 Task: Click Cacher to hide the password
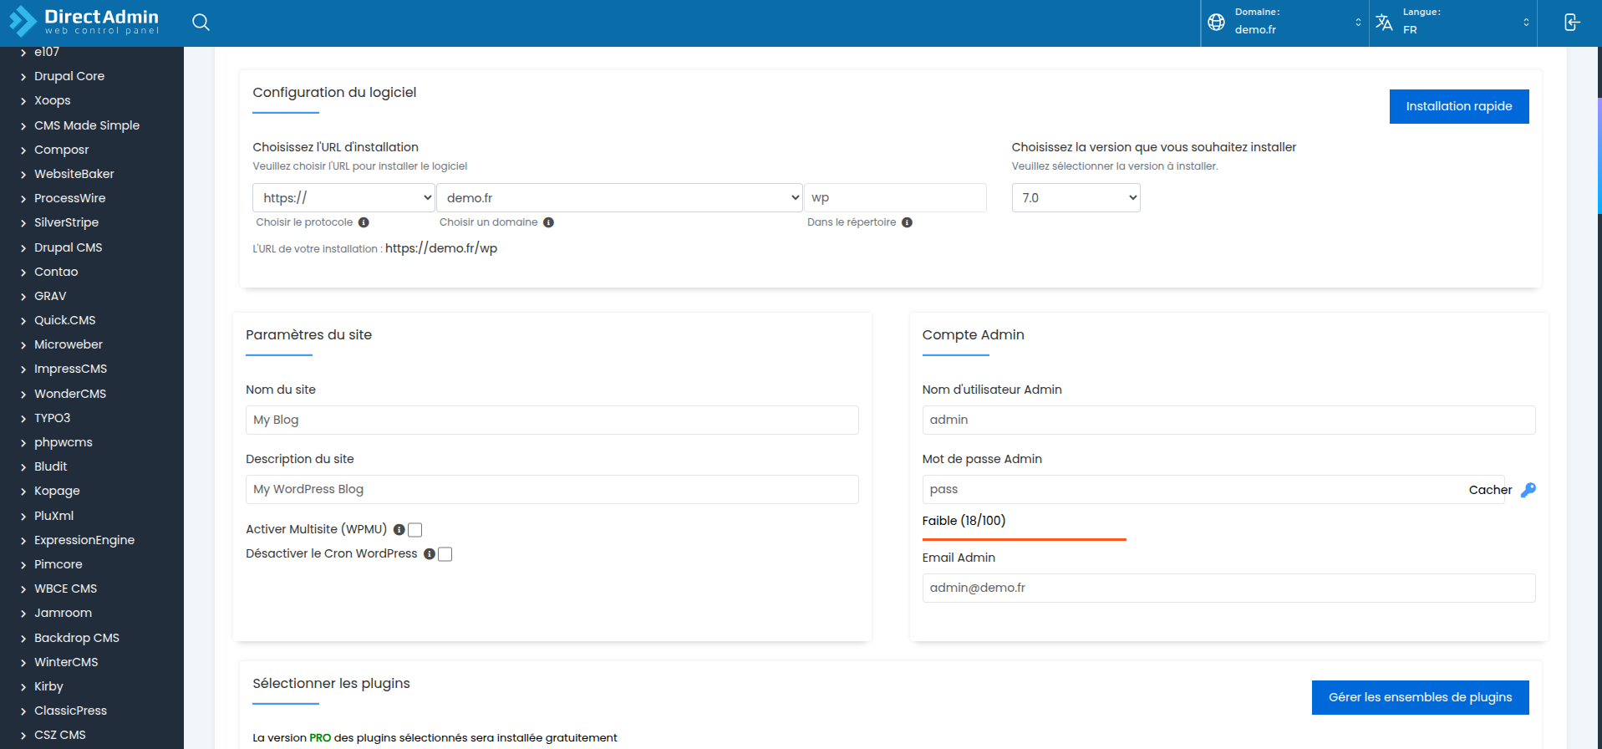1490,490
